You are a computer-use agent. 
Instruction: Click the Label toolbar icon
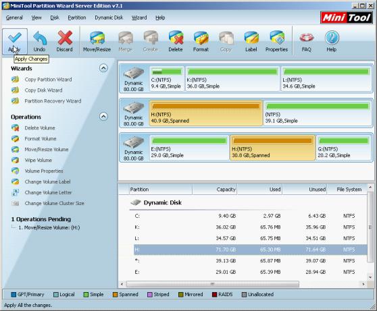coord(251,38)
